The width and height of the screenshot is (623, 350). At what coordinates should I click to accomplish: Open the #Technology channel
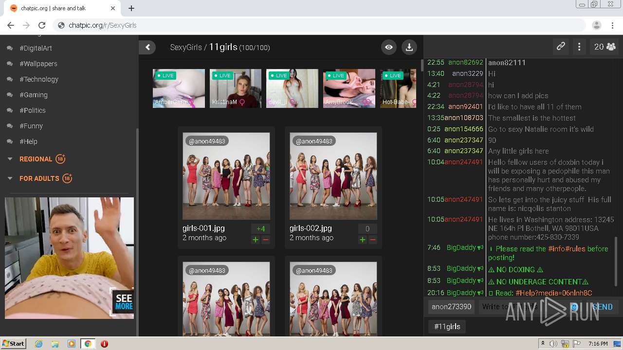click(39, 79)
